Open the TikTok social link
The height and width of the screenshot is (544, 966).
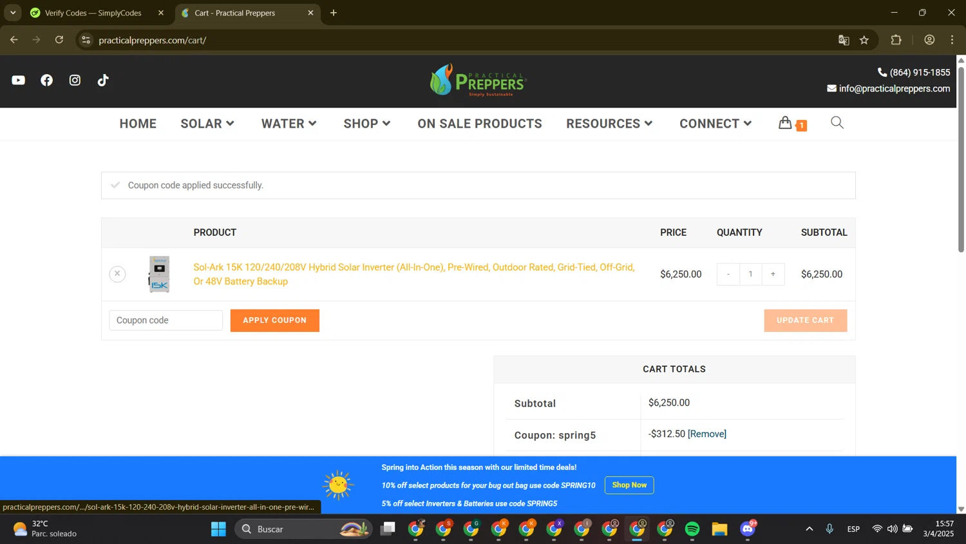(x=103, y=80)
